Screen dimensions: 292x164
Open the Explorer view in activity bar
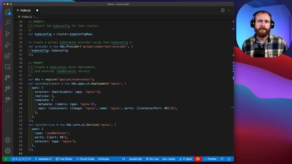pyautogui.click(x=8, y=12)
